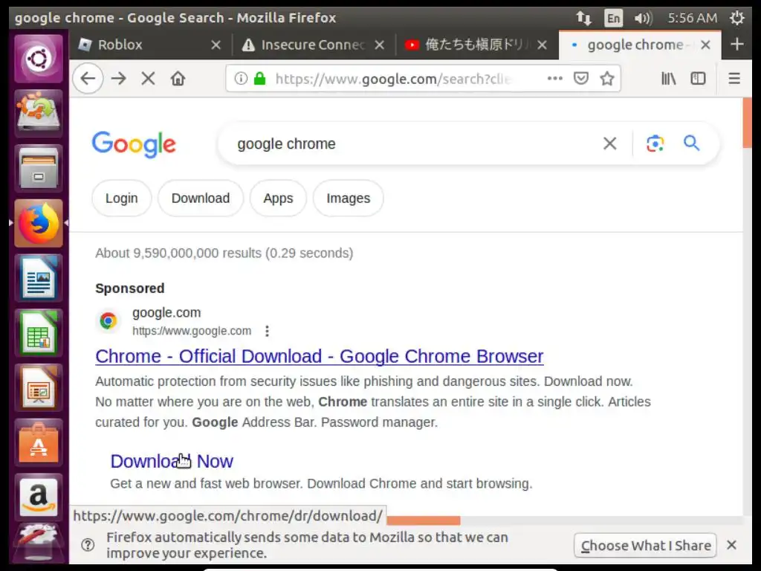
Task: Click the https://www.google.com ad URL text
Action: point(192,331)
